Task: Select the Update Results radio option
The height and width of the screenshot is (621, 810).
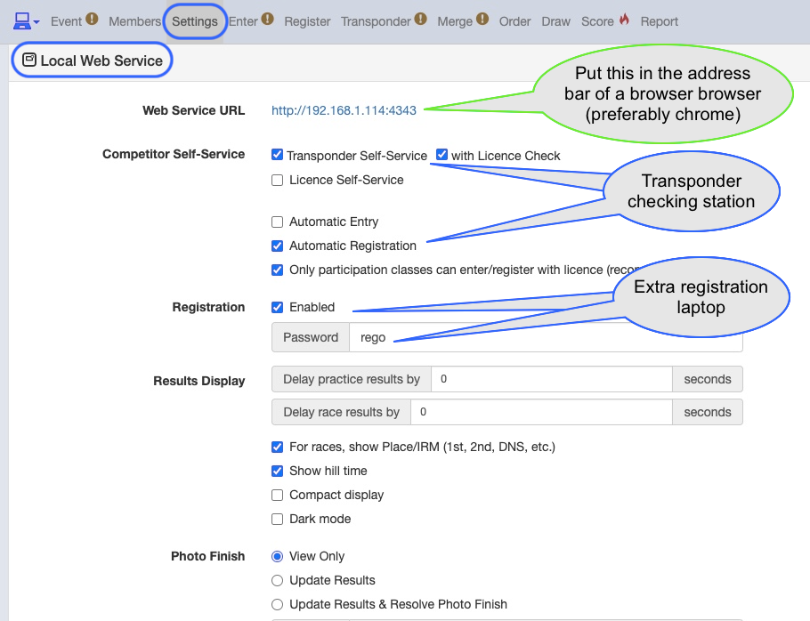Action: [x=278, y=581]
